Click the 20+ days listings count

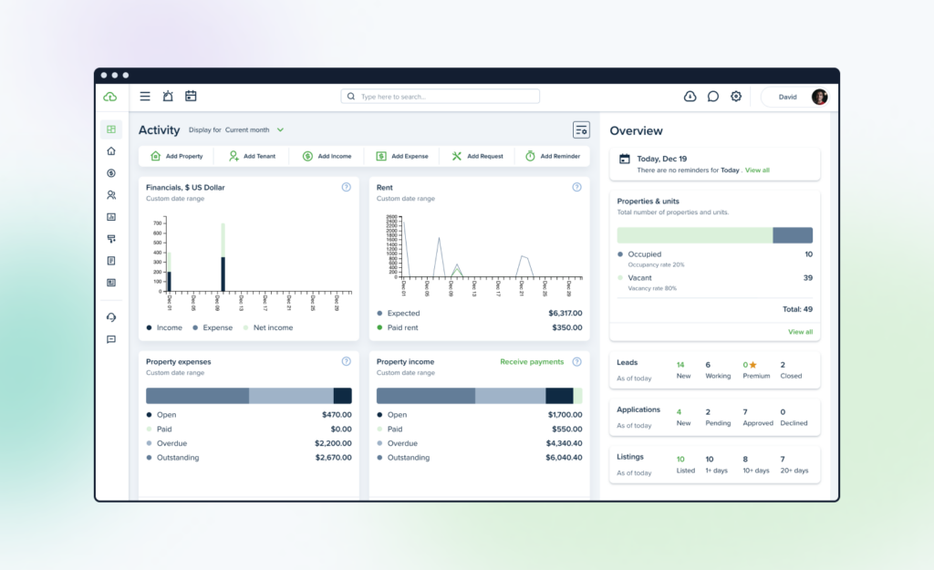click(794, 464)
